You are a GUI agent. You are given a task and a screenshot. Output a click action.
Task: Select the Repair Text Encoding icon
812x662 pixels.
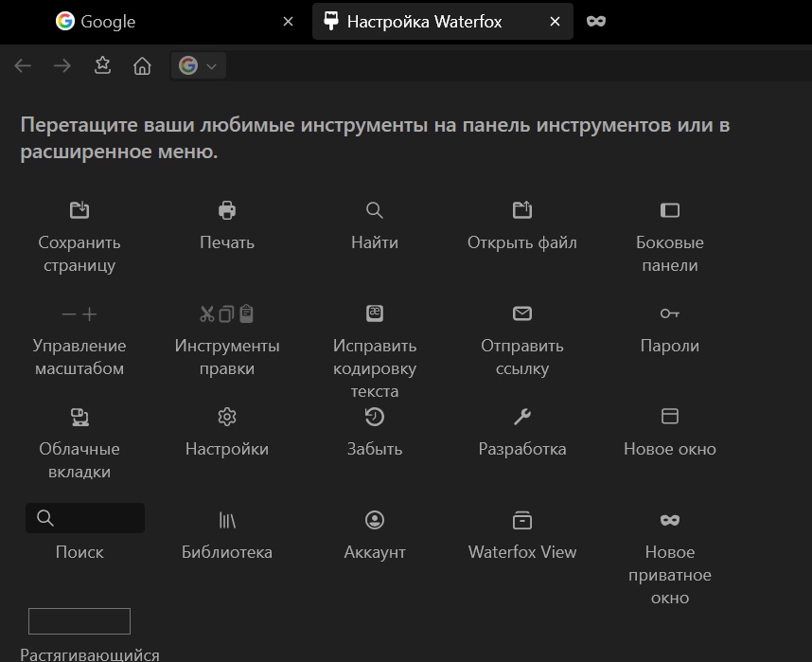(x=375, y=313)
